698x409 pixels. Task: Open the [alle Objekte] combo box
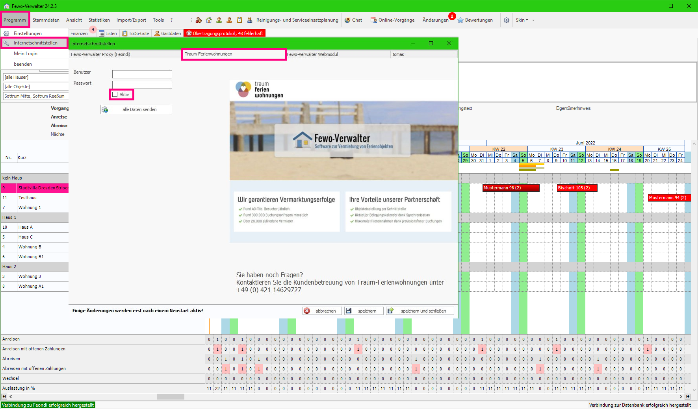tap(36, 87)
